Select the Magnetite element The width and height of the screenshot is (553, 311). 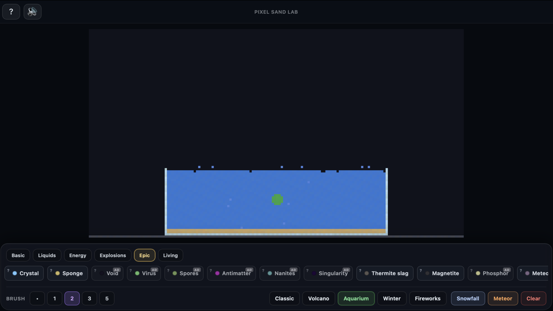click(x=440, y=273)
